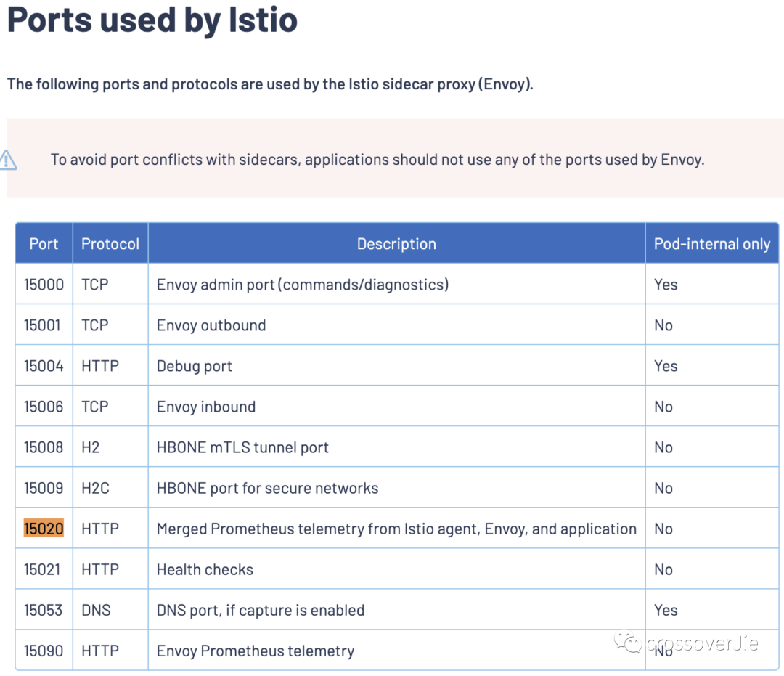The height and width of the screenshot is (676, 784).
Task: Click the Merged Prometheus telemetry description
Action: pyautogui.click(x=396, y=529)
